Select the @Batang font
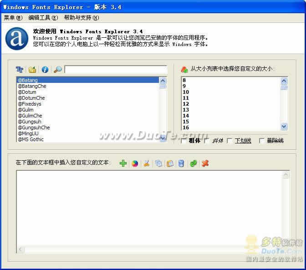 87,80
